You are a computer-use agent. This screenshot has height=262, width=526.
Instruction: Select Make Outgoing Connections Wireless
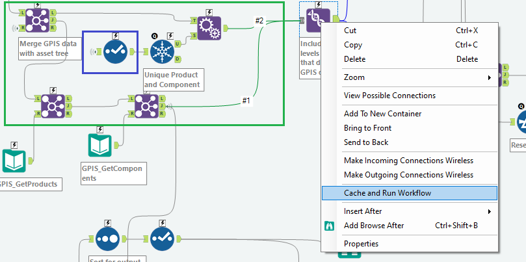pos(409,175)
